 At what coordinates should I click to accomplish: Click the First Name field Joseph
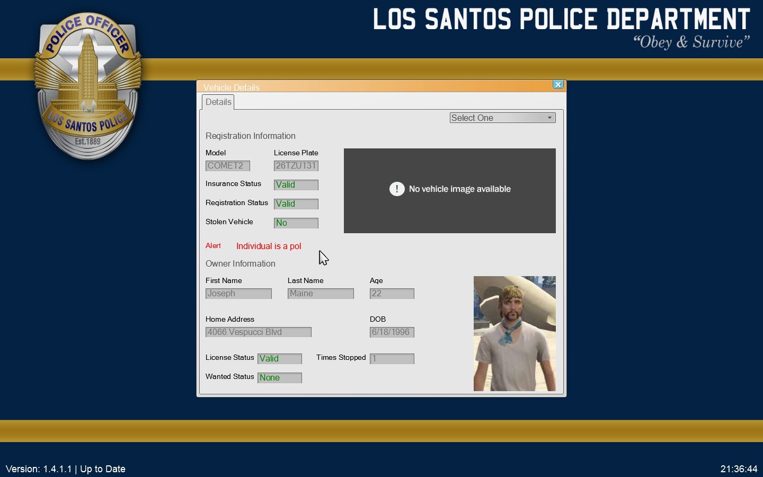pos(239,294)
